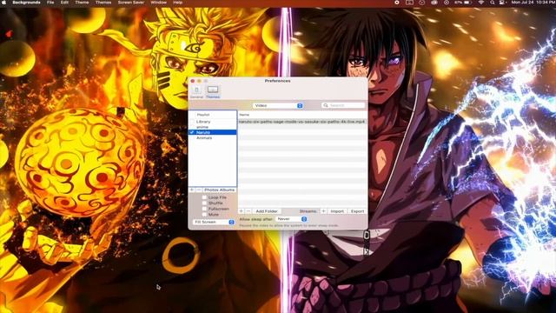Click the Wi-Fi status icon

[x=481, y=3]
